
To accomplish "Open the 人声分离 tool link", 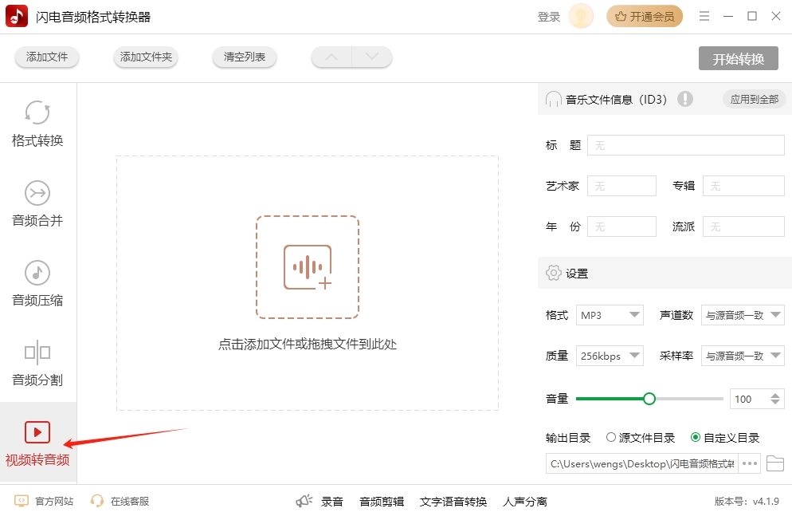I will (525, 502).
